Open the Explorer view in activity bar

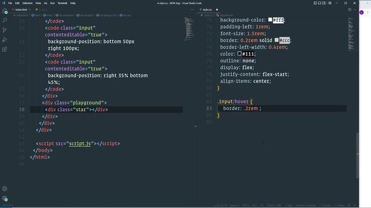point(5,11)
